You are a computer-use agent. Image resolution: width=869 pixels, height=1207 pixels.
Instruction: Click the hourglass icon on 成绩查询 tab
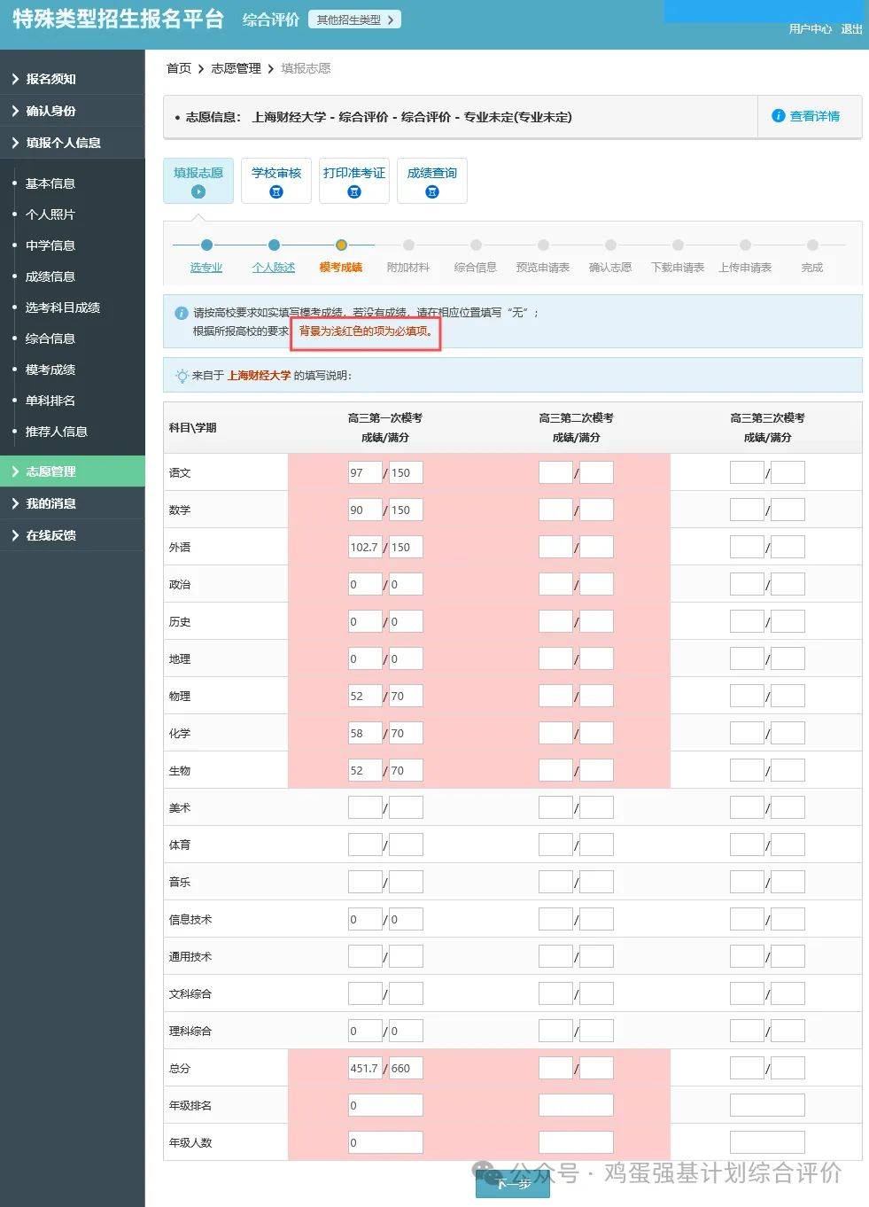point(431,190)
